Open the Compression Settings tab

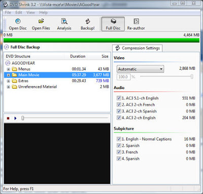coord(138,48)
